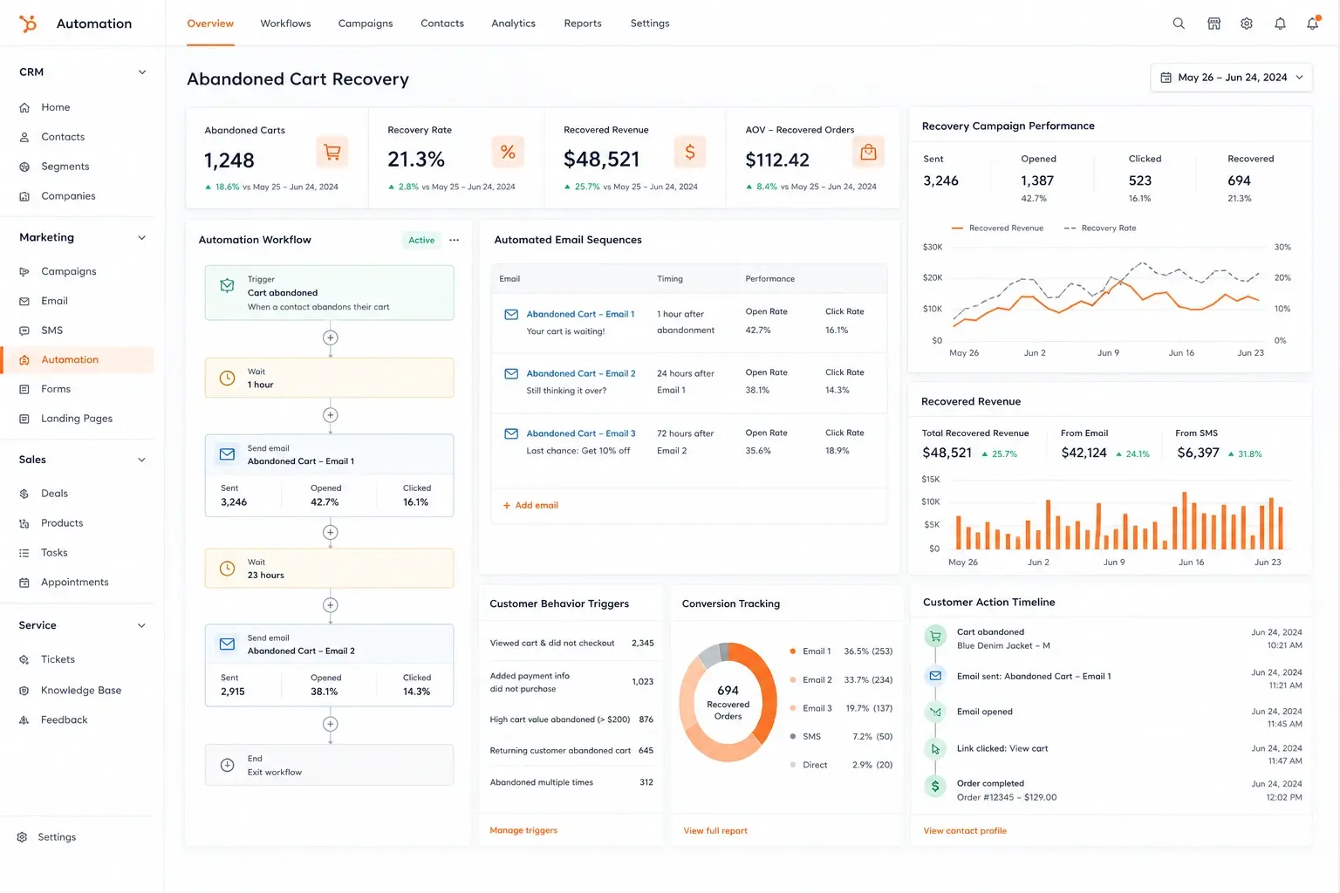Click the Link clicked cursor timeline icon
Image resolution: width=1340 pixels, height=893 pixels.
[x=935, y=749]
